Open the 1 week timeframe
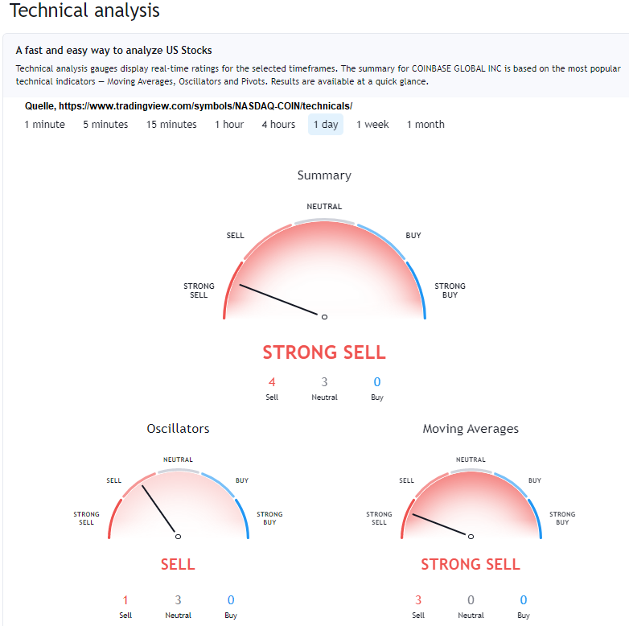629x626 pixels. [x=372, y=125]
